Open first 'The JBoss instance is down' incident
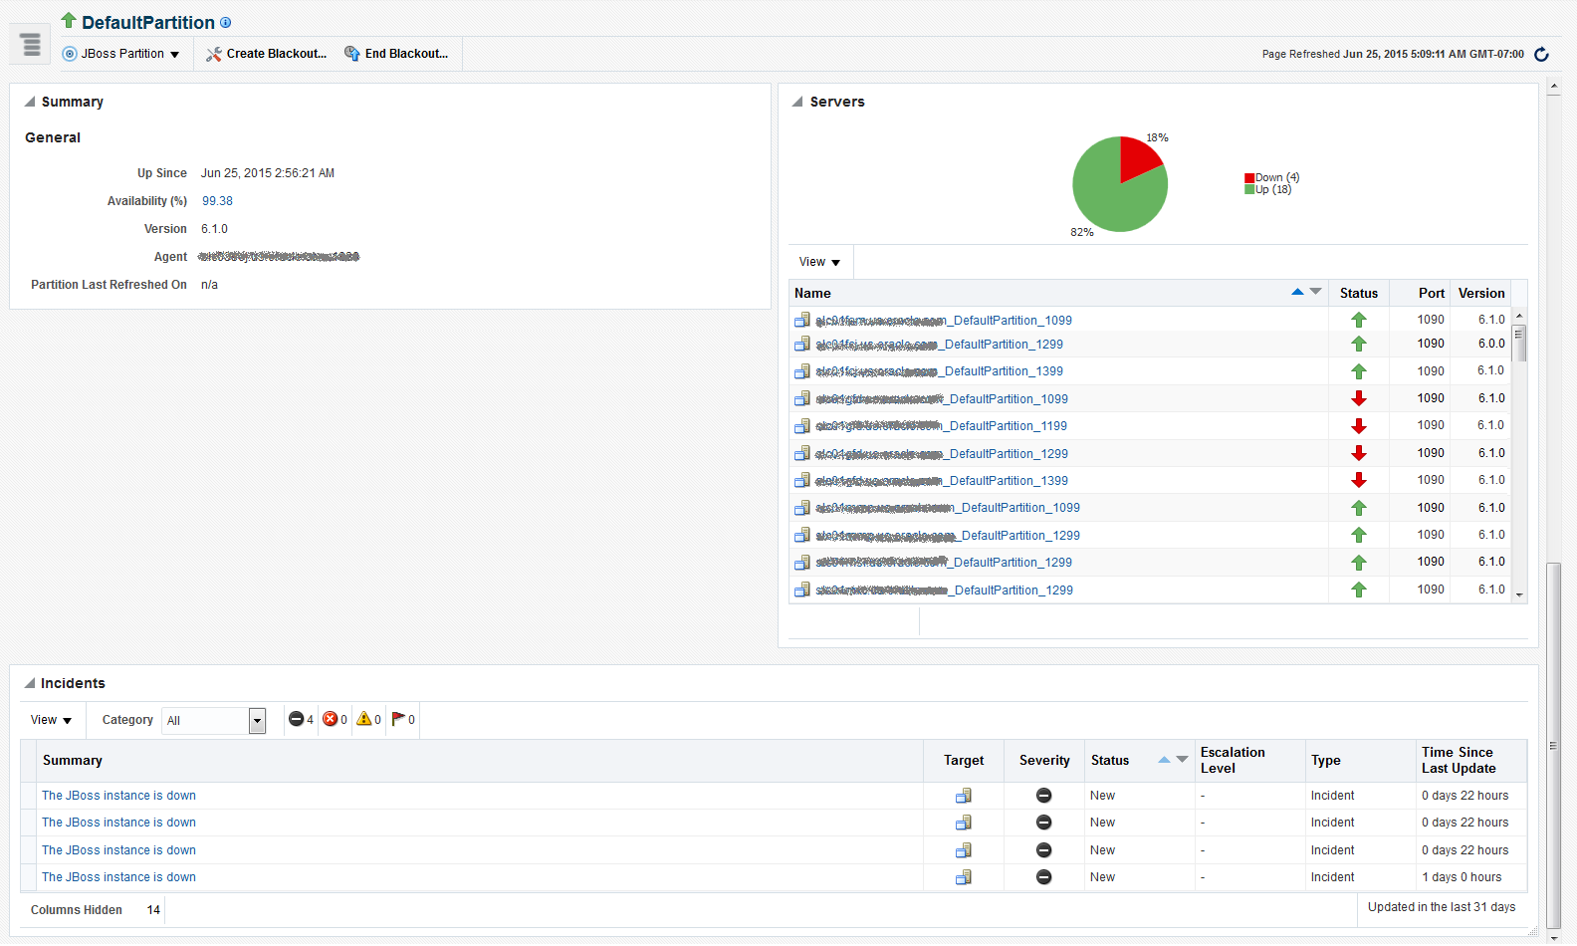This screenshot has height=946, width=1577. [x=118, y=796]
